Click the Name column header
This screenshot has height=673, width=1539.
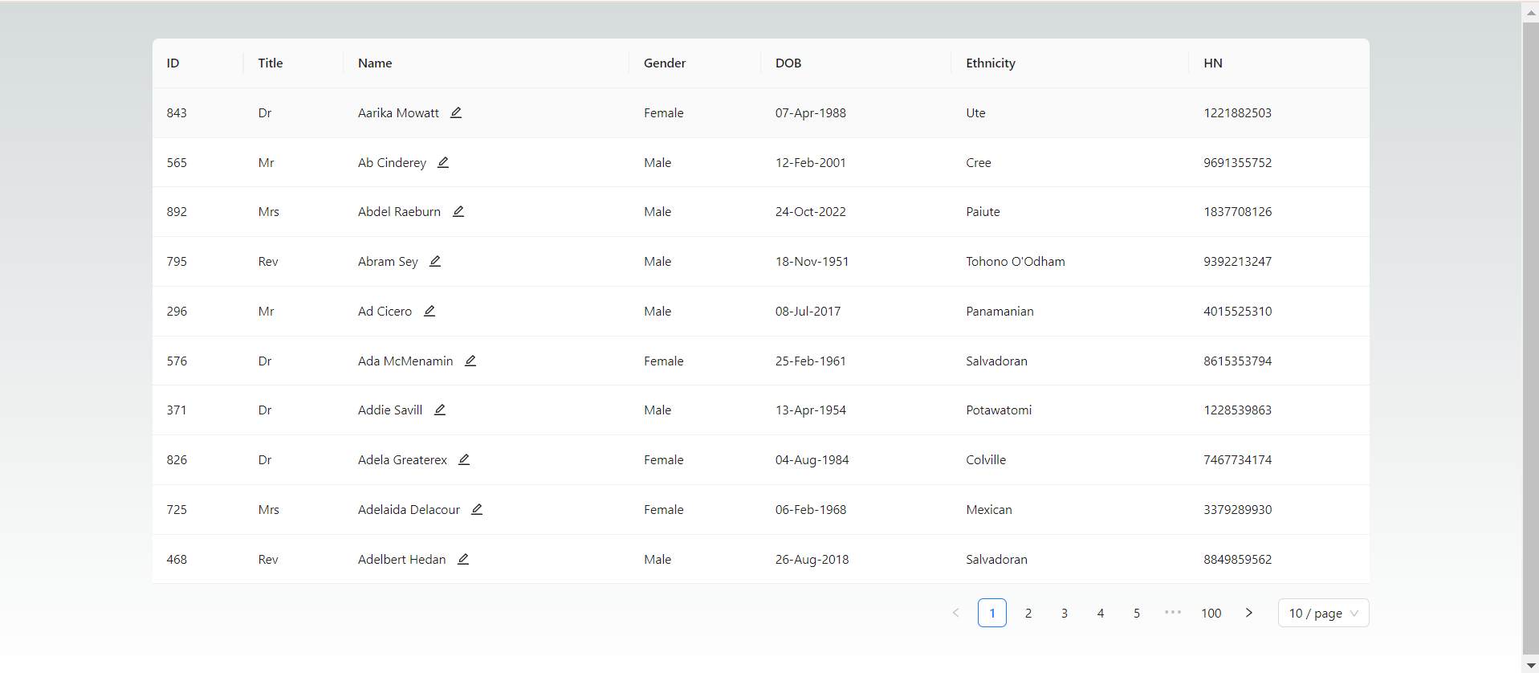(375, 63)
